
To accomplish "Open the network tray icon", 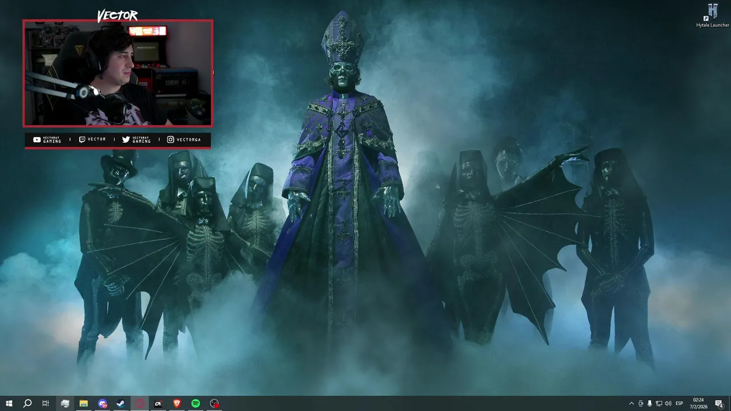I will coord(658,404).
